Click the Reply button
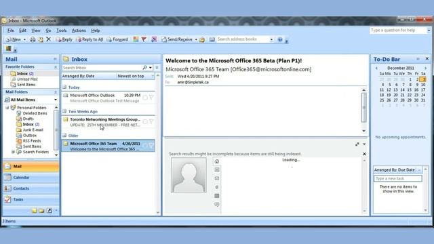434x244 pixels. tap(64, 39)
